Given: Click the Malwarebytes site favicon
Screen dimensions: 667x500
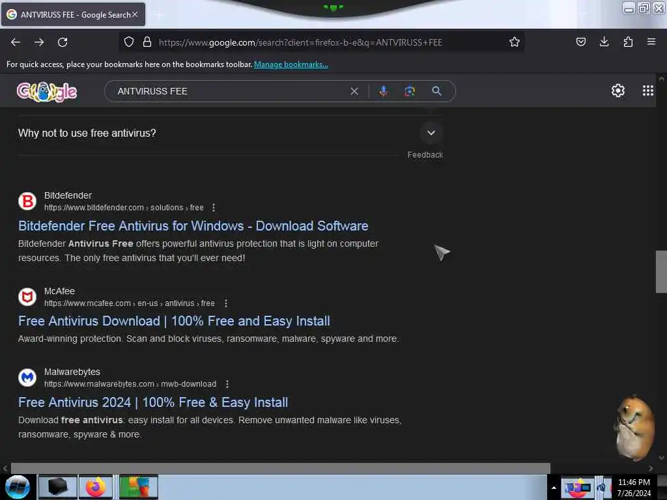Looking at the screenshot, I should click(27, 377).
